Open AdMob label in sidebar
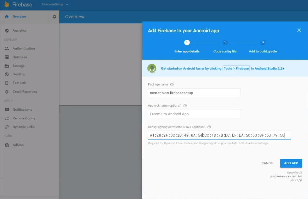 point(18,145)
